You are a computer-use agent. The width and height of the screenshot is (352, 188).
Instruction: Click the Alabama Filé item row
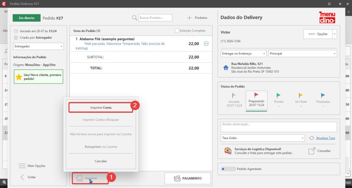[141, 43]
